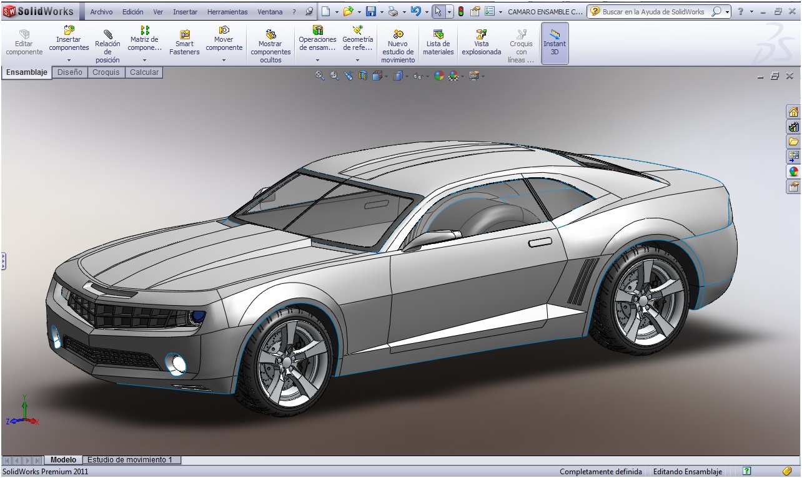802x478 pixels.
Task: Open Estudio de movimiento 1 tab
Action: [132, 460]
